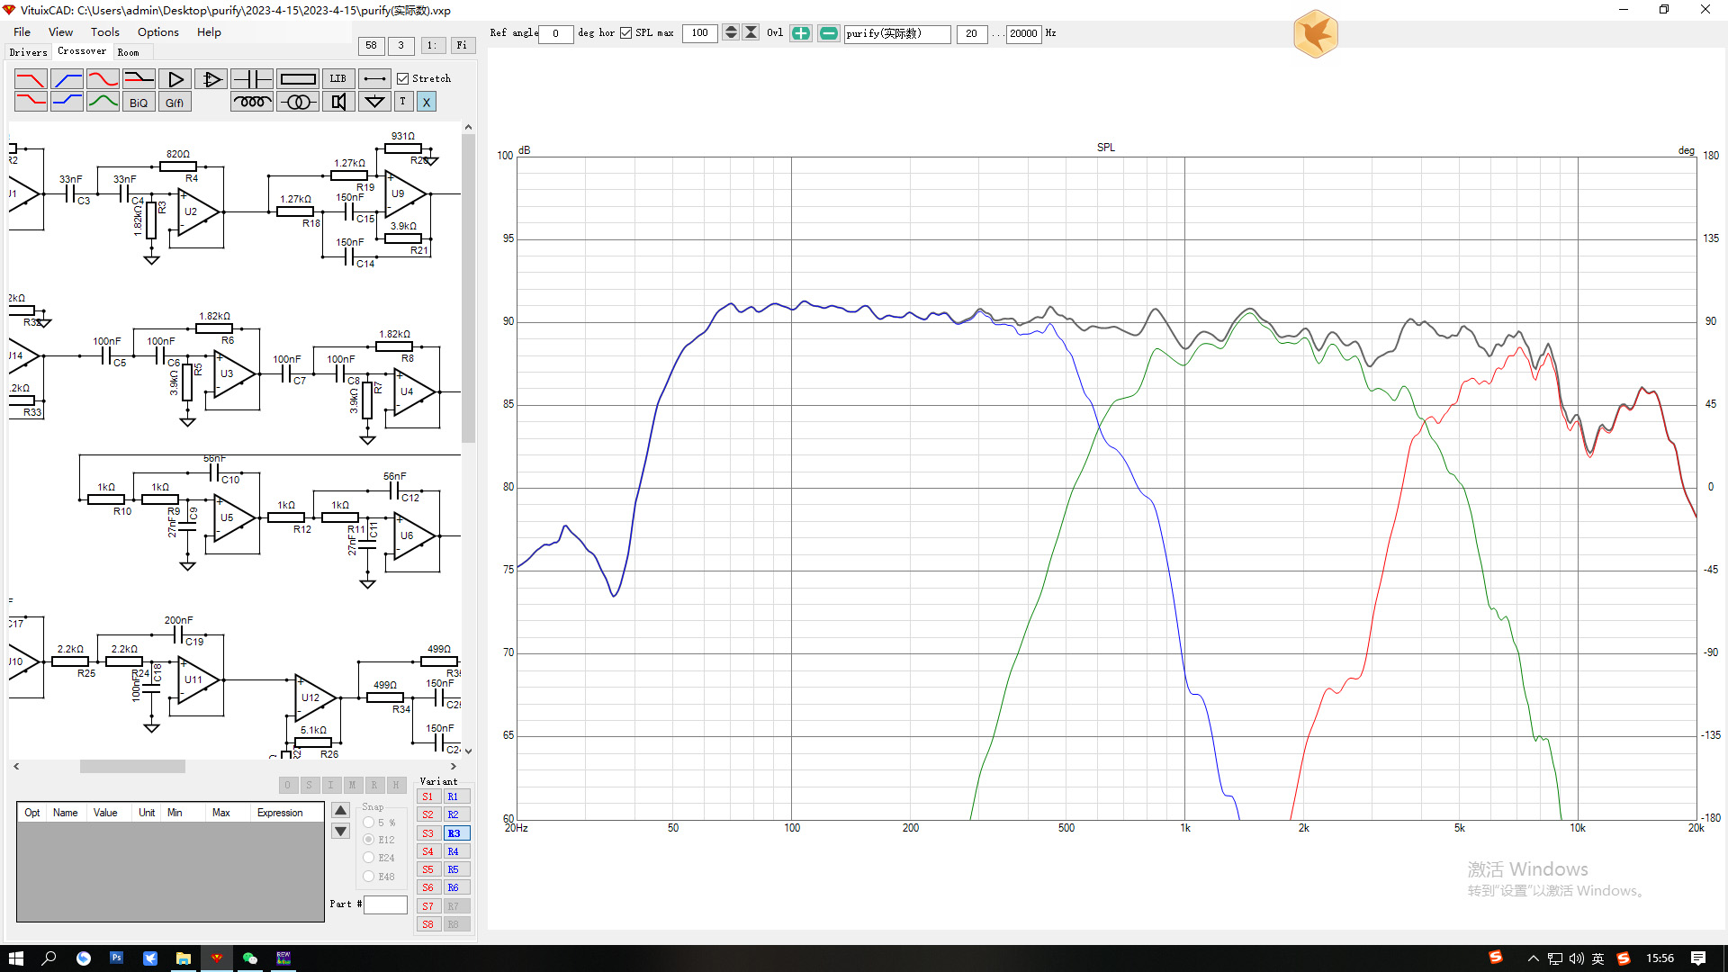
Task: Add a ground symbol
Action: 374,102
